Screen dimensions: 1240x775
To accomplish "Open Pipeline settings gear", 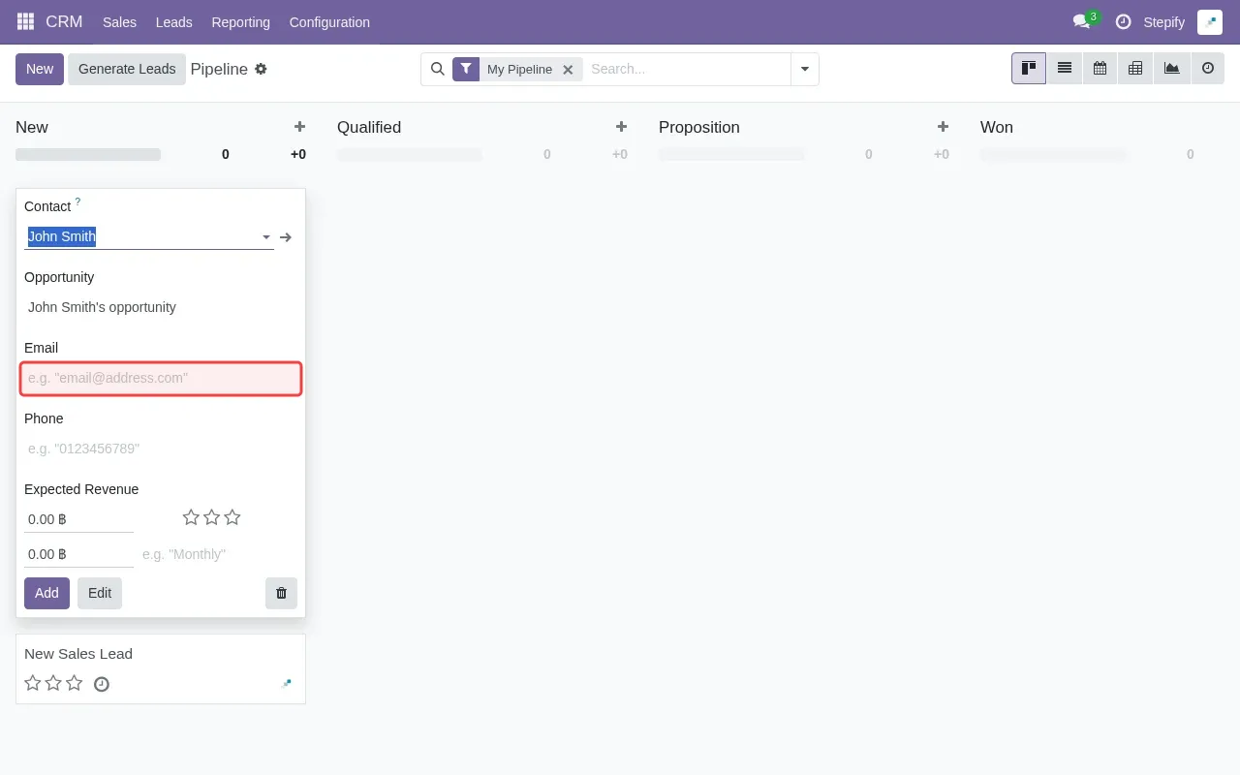I will [x=261, y=69].
